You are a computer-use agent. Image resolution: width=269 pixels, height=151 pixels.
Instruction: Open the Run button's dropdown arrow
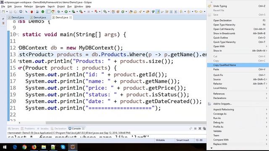(x=69, y=12)
